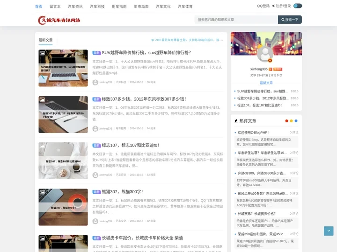The width and height of the screenshot is (337, 252).
Task: Open 用车指南 category tag under 标致307 article
Action: (x=121, y=128)
